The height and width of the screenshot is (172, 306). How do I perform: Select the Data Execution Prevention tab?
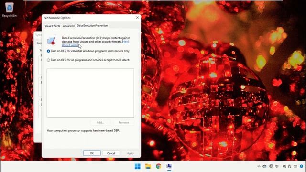click(x=92, y=25)
